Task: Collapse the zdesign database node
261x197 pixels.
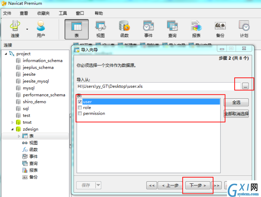Action: (x=12, y=129)
